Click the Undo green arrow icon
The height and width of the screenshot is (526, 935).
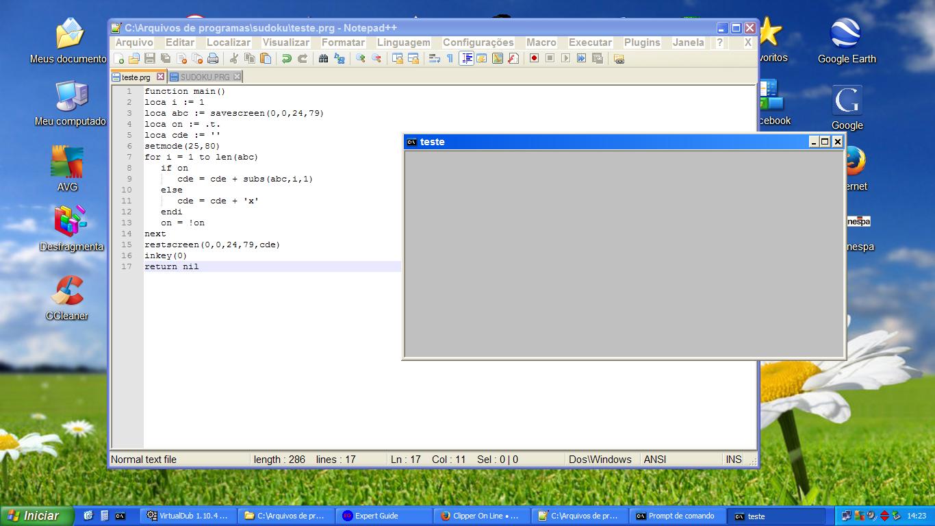[287, 59]
